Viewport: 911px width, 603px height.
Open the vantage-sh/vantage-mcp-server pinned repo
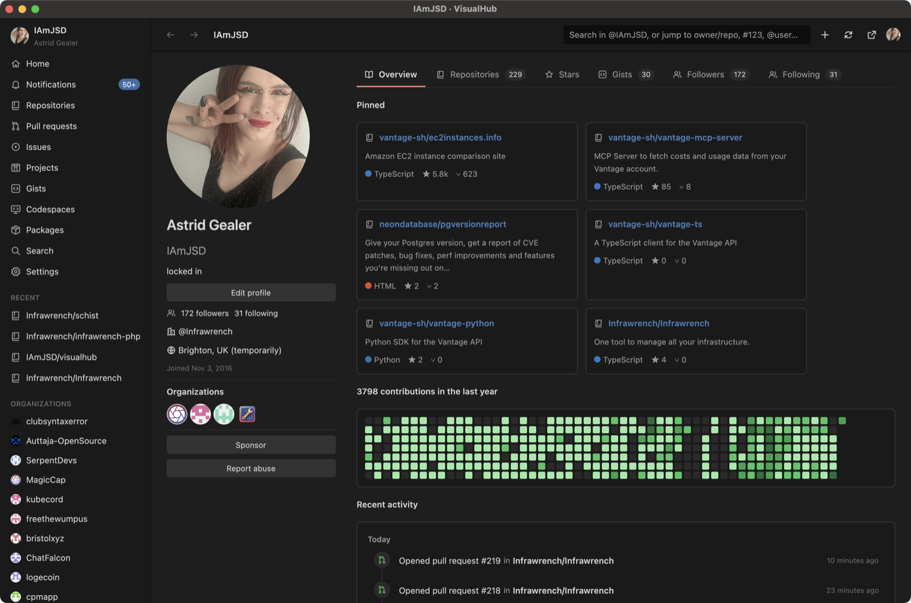coord(675,138)
